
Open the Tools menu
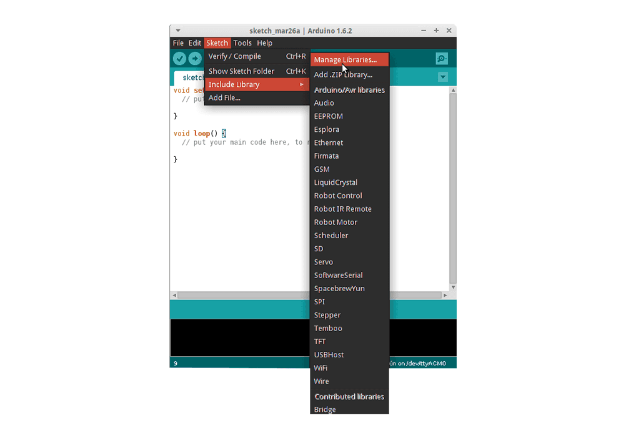pos(242,42)
